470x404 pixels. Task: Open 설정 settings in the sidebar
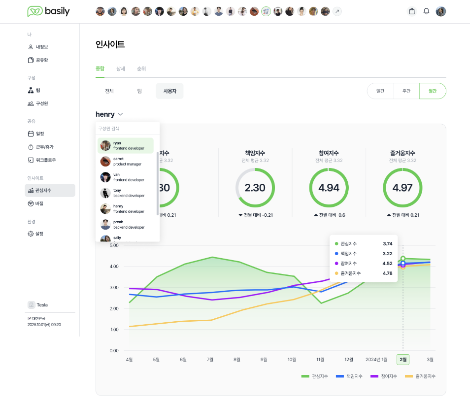point(35,234)
